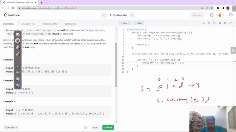Click the keyboard icon in the annotation toolbar
This screenshot has width=236, height=132.
point(18,72)
